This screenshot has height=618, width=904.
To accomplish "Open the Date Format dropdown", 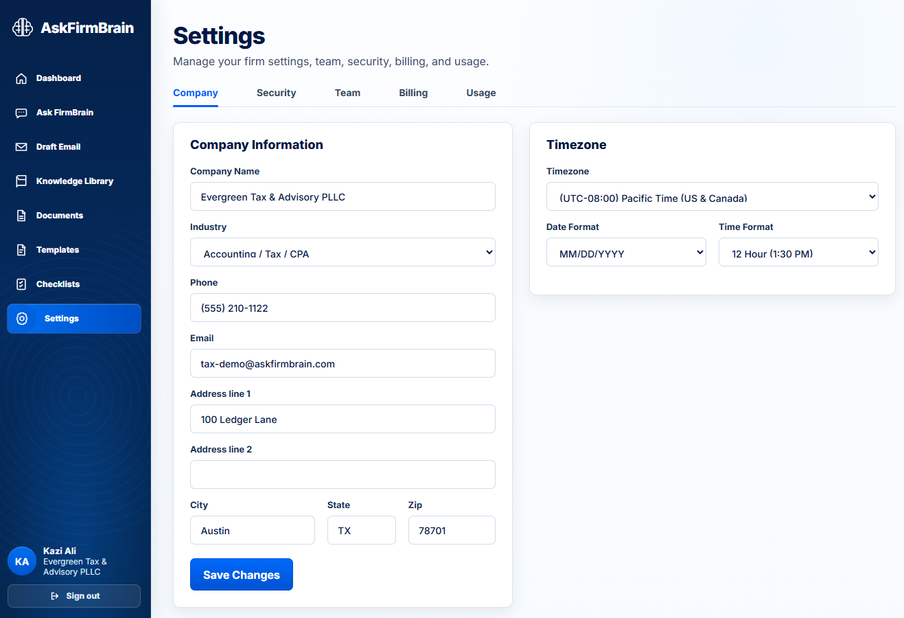I will [x=626, y=252].
